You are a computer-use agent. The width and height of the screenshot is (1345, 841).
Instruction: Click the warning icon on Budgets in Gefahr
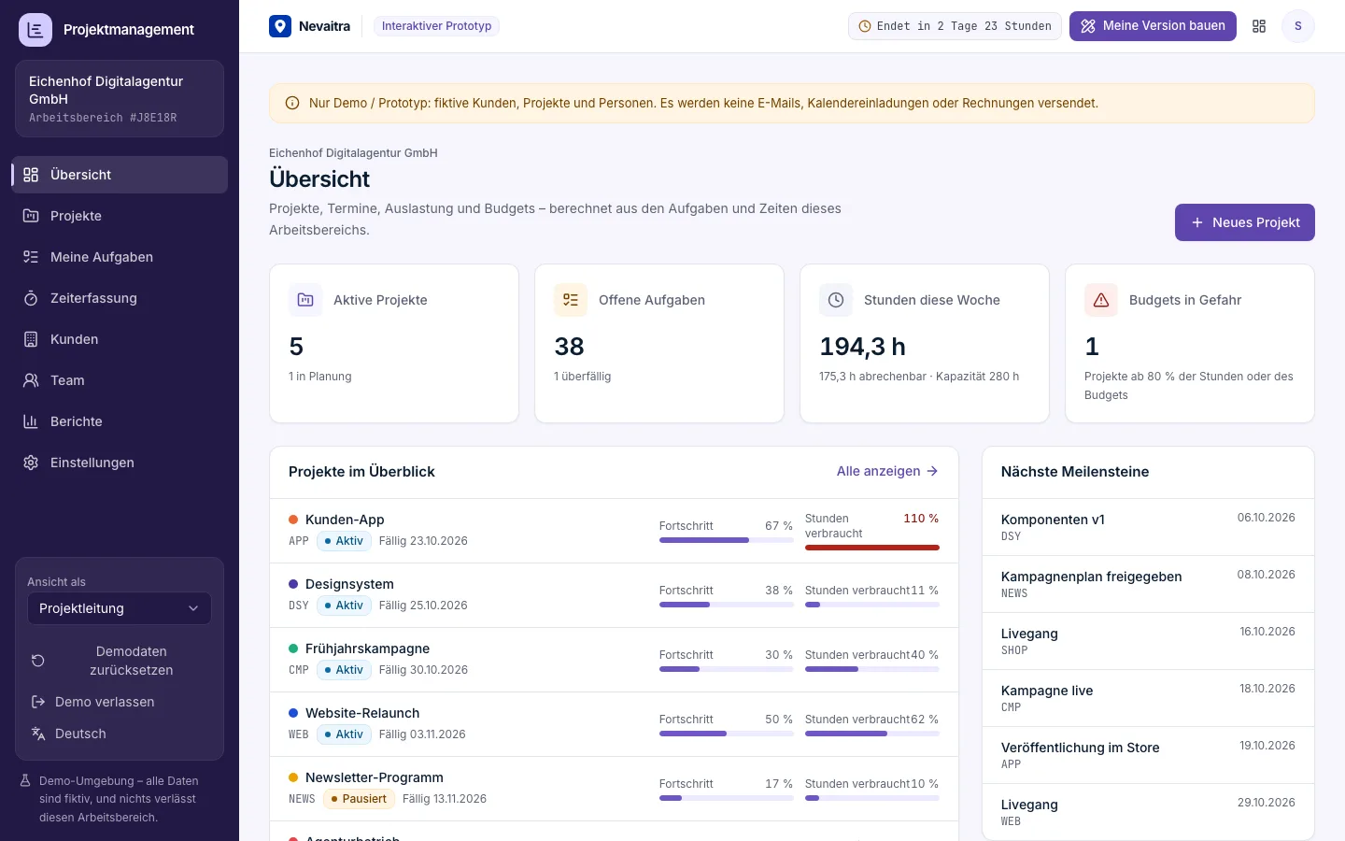pos(1101,300)
